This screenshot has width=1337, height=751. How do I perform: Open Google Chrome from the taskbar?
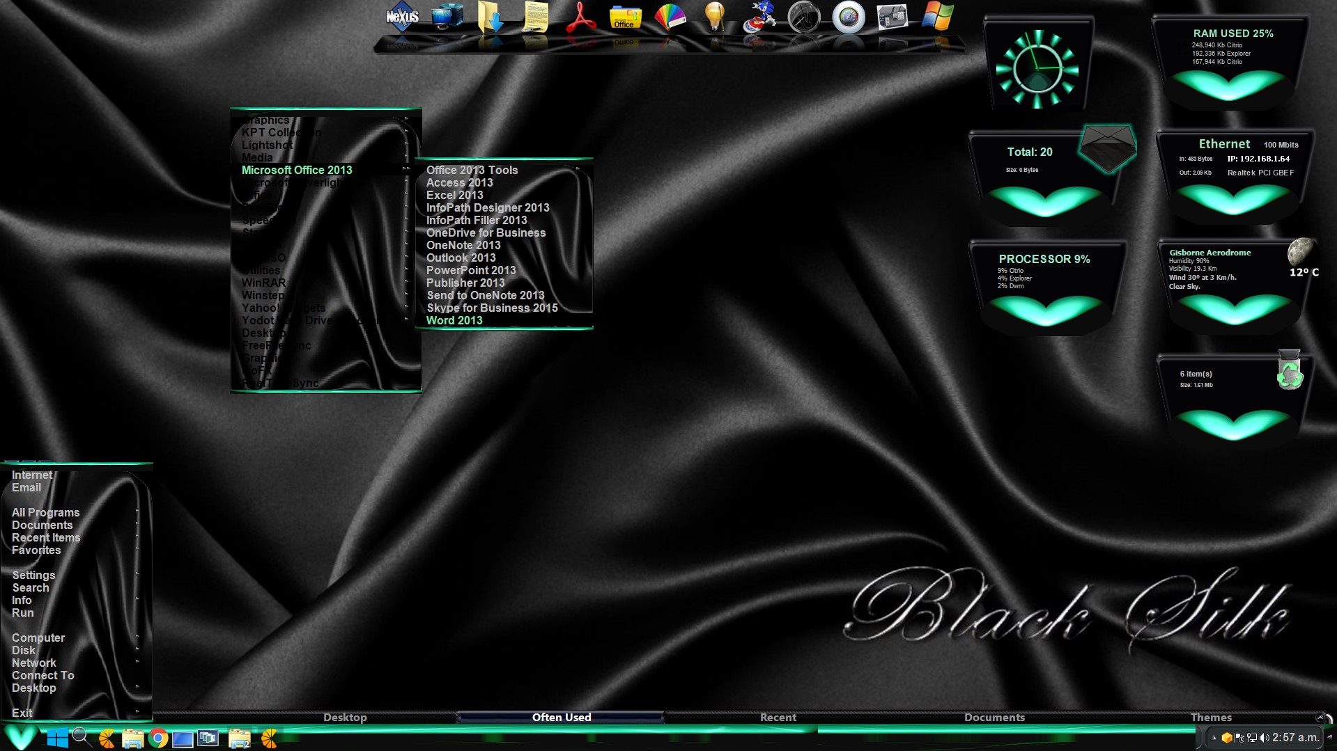tap(158, 738)
